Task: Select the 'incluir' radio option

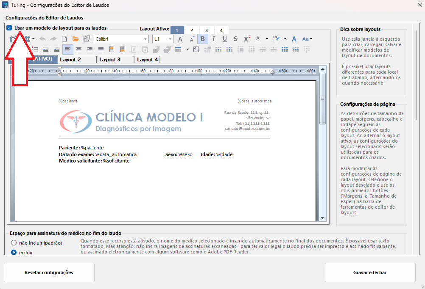Action: click(x=14, y=253)
